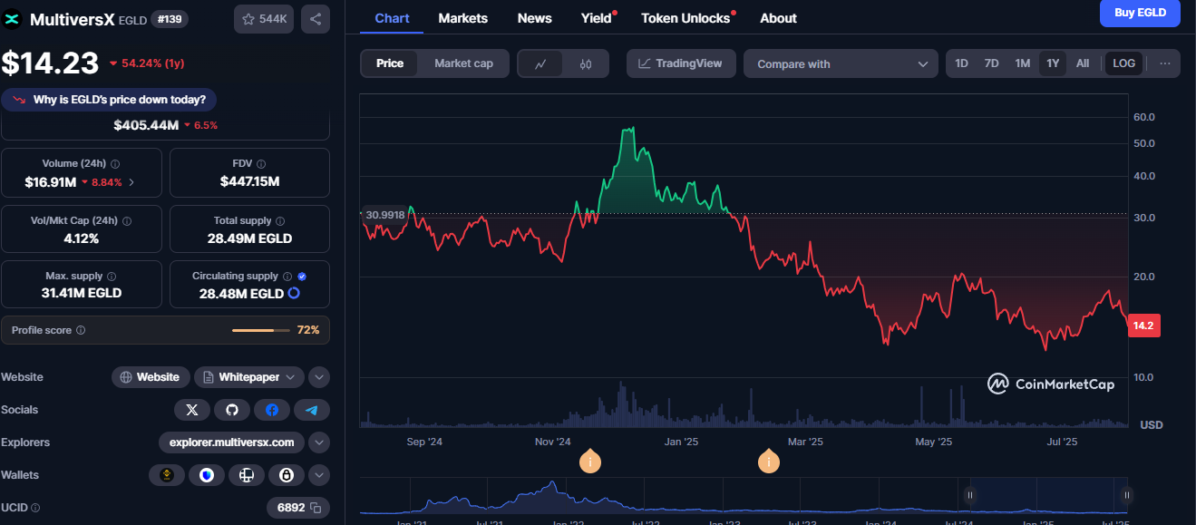The image size is (1196, 525).
Task: Expand more wallets chevron
Action: 319,475
